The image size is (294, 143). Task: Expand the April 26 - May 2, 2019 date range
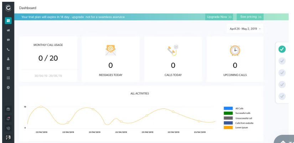(245, 29)
